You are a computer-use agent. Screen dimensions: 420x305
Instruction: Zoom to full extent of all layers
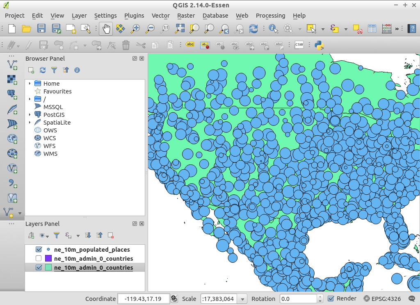pos(180,28)
